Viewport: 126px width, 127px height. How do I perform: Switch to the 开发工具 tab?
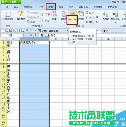coord(83,7)
